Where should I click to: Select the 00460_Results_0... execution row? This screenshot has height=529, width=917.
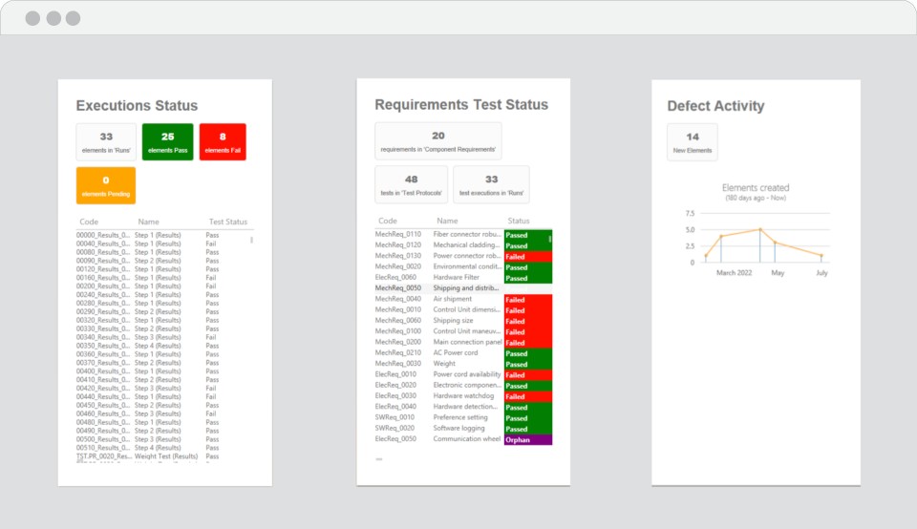tap(163, 413)
